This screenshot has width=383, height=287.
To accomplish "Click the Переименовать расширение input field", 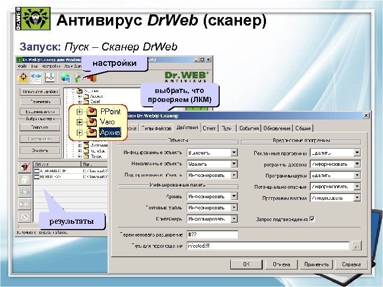I will 212,234.
